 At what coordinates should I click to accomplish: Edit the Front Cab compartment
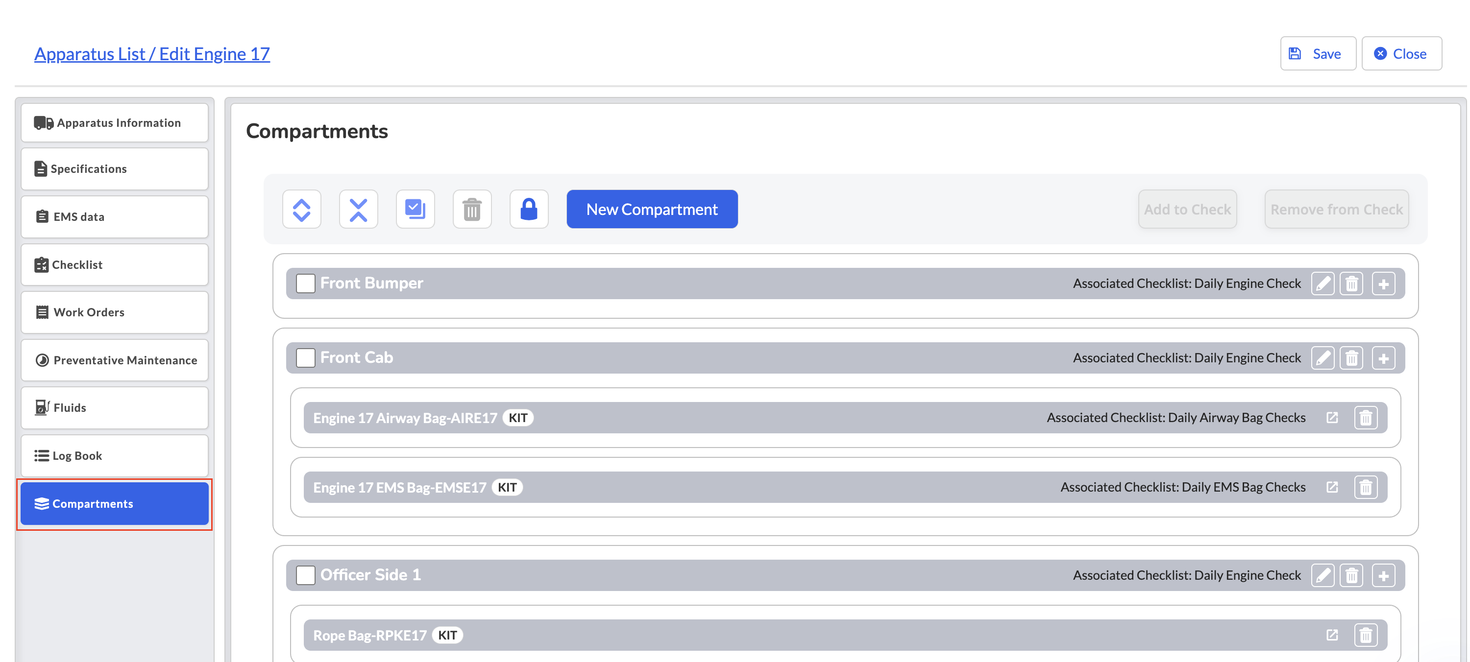[x=1322, y=358]
